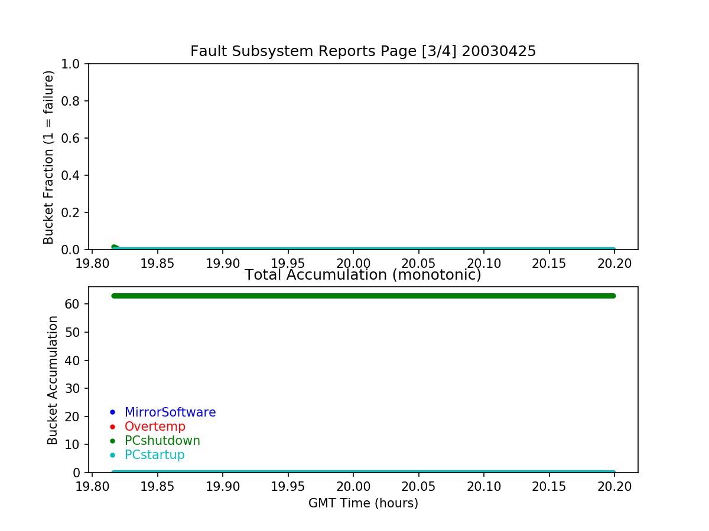Click the green bump in upper plot
This screenshot has width=709, height=531.
(x=115, y=247)
